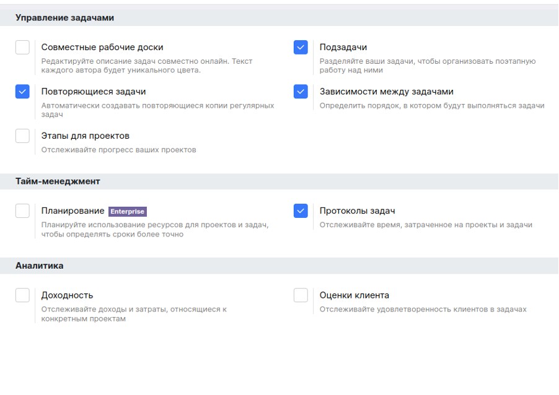Click the Повторяющиеся задачи label
Image resolution: width=559 pixels, height=395 pixels.
pyautogui.click(x=94, y=92)
